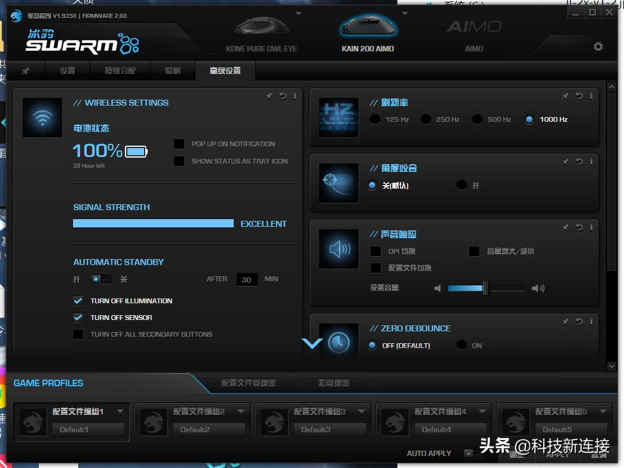Expand 配置文件编组1 profile dropdown
Viewport: 624px width, 468px height.
click(x=120, y=411)
